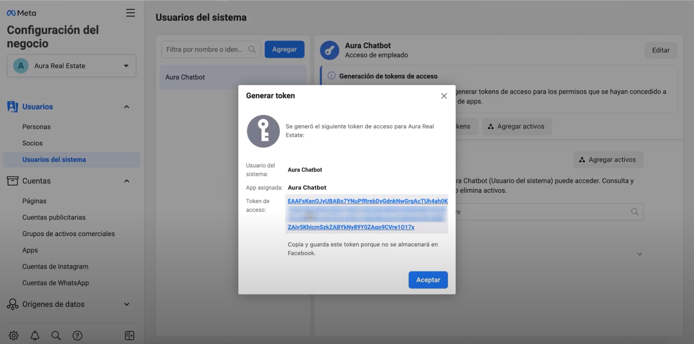Click the large key icon in dialog
Viewport: 694px width, 344px height.
[x=263, y=131]
